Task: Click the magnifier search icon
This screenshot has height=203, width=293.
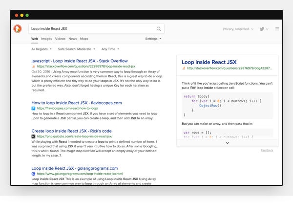Action: tap(159, 29)
